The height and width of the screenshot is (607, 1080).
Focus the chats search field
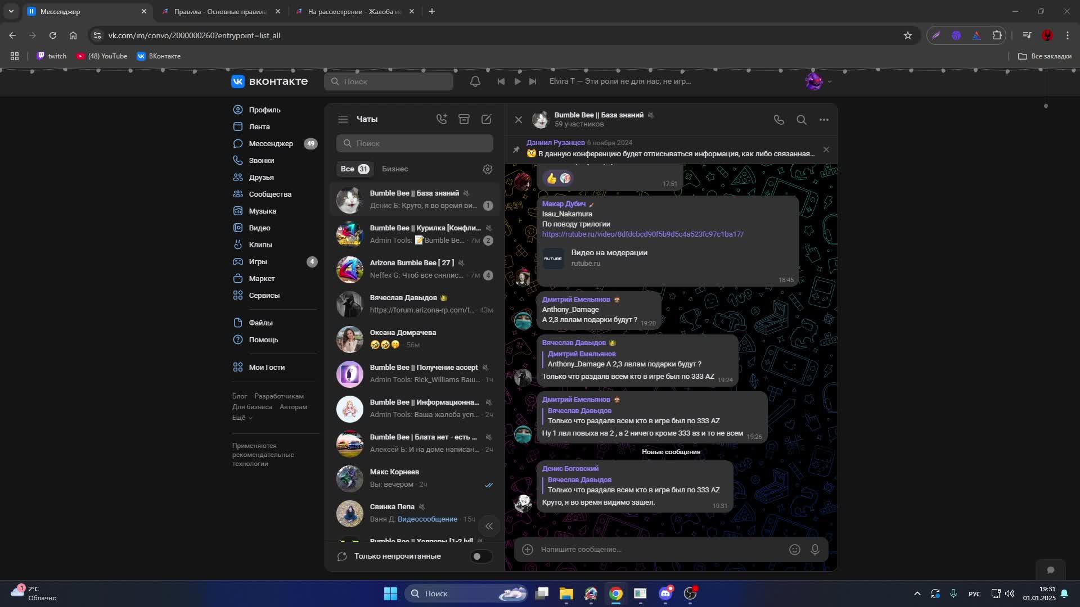[415, 143]
